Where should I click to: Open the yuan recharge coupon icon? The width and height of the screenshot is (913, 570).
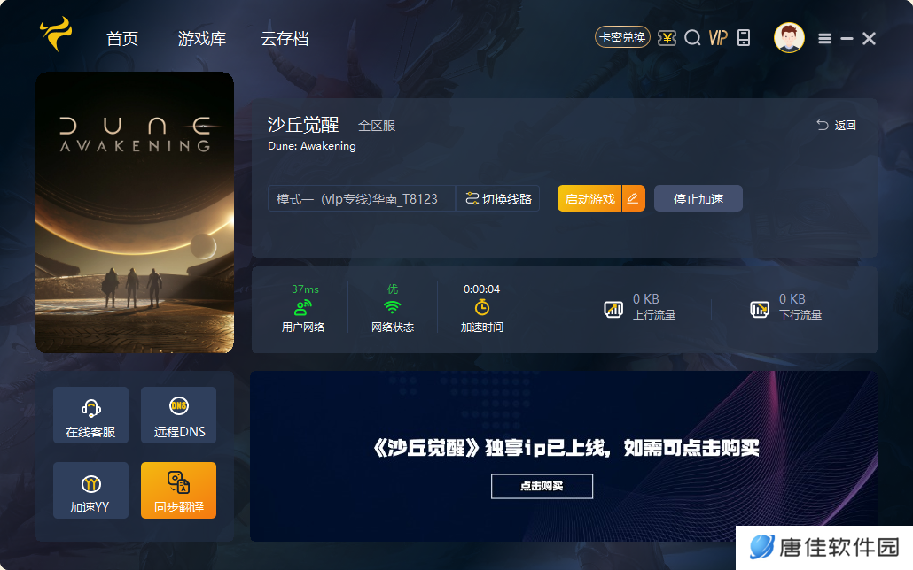click(667, 38)
